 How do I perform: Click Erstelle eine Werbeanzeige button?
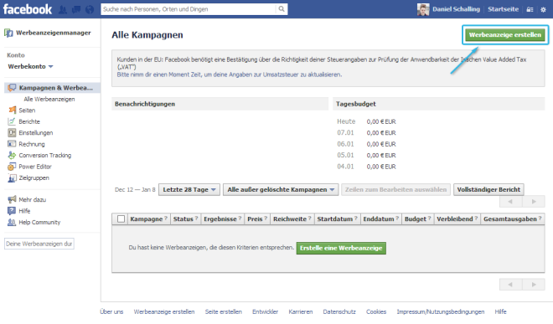[x=341, y=248]
